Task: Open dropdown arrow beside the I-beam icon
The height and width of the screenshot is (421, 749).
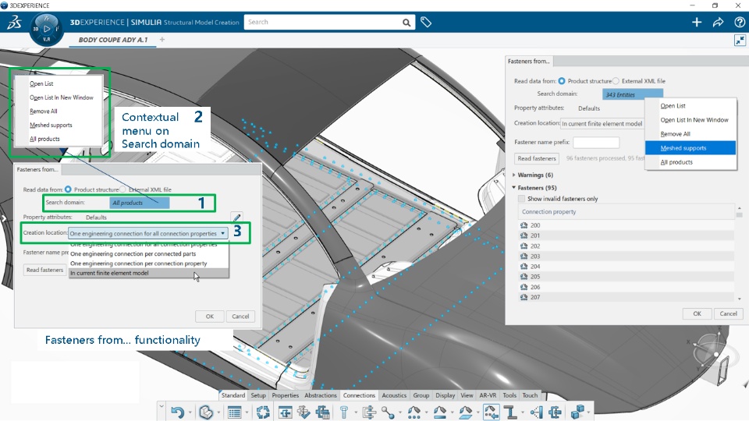Action: [x=523, y=412]
